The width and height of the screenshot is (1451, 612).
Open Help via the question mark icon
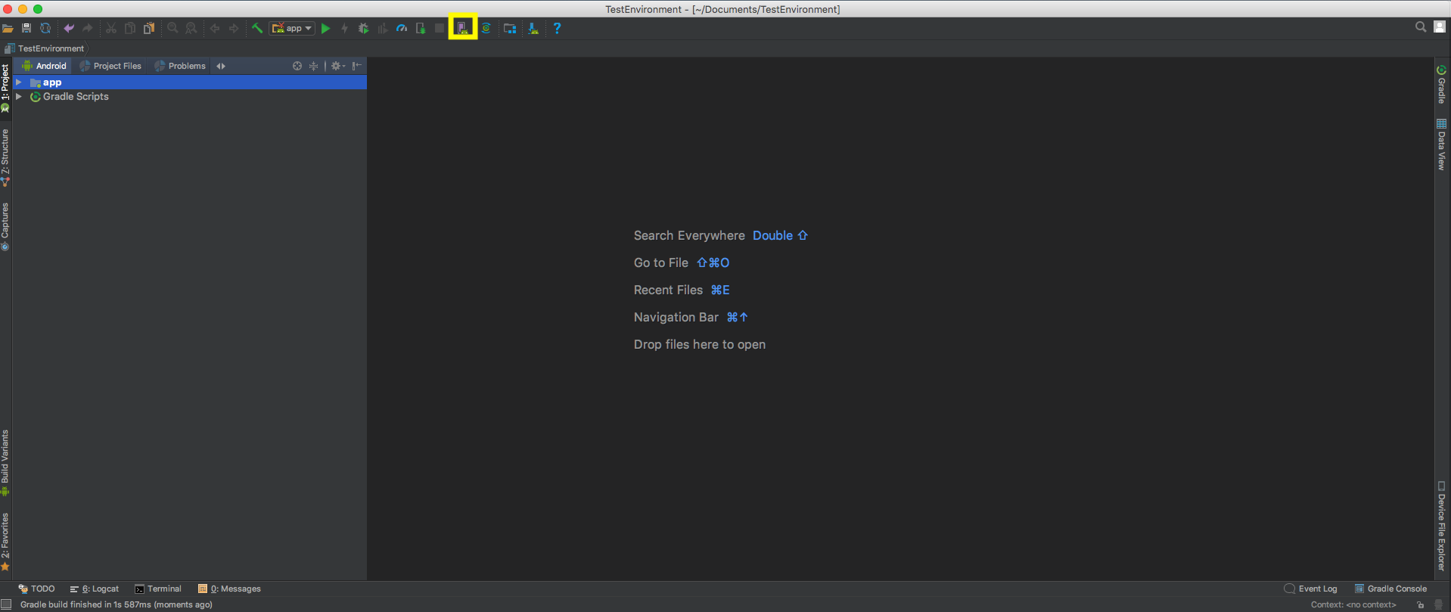pos(557,29)
